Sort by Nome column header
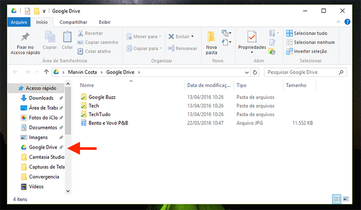Screen dimensions: 361x210 (x=87, y=85)
